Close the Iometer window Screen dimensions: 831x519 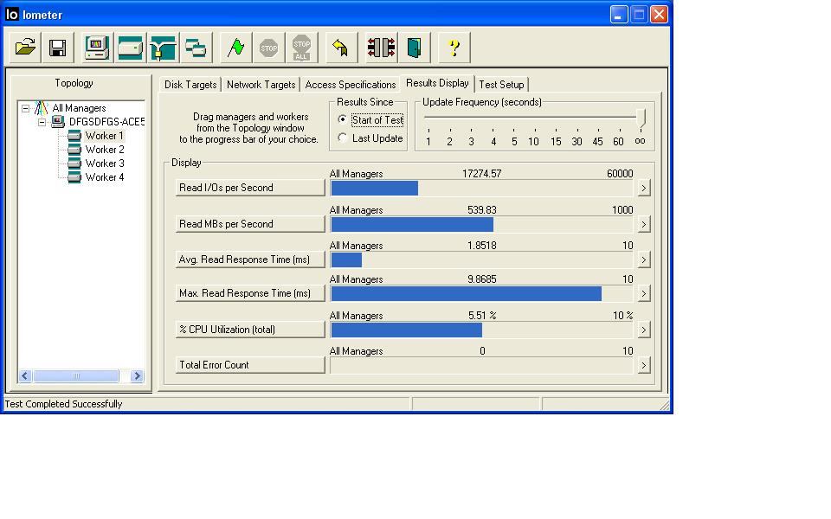coord(659,15)
